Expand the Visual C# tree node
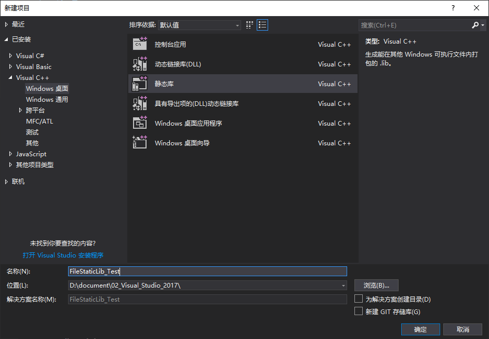Image resolution: width=489 pixels, height=339 pixels. (x=10, y=56)
